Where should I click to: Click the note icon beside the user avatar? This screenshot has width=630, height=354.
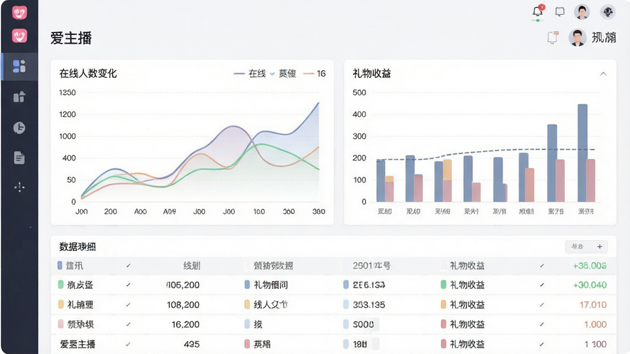553,37
